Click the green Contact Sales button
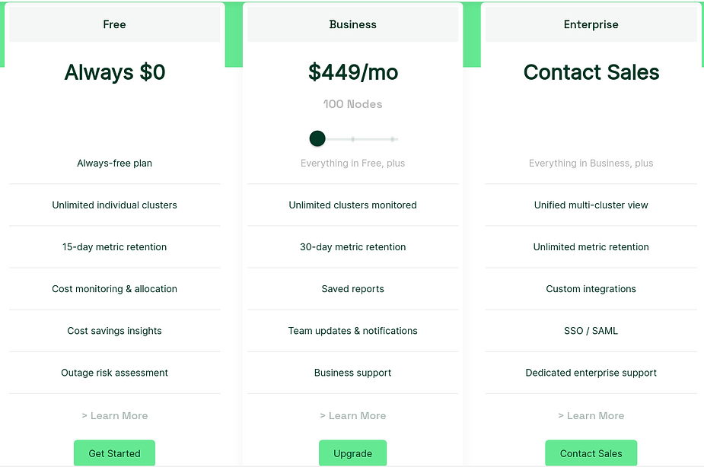Image resolution: width=704 pixels, height=467 pixels. click(x=591, y=453)
